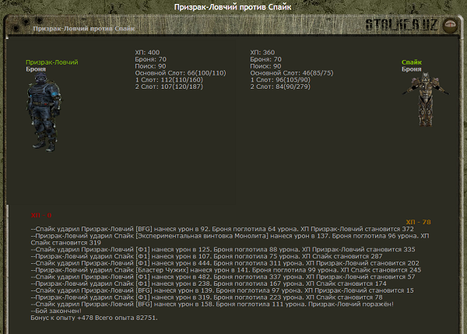Click the red ХП - 0 indicator
The height and width of the screenshot is (334, 467).
pos(41,215)
